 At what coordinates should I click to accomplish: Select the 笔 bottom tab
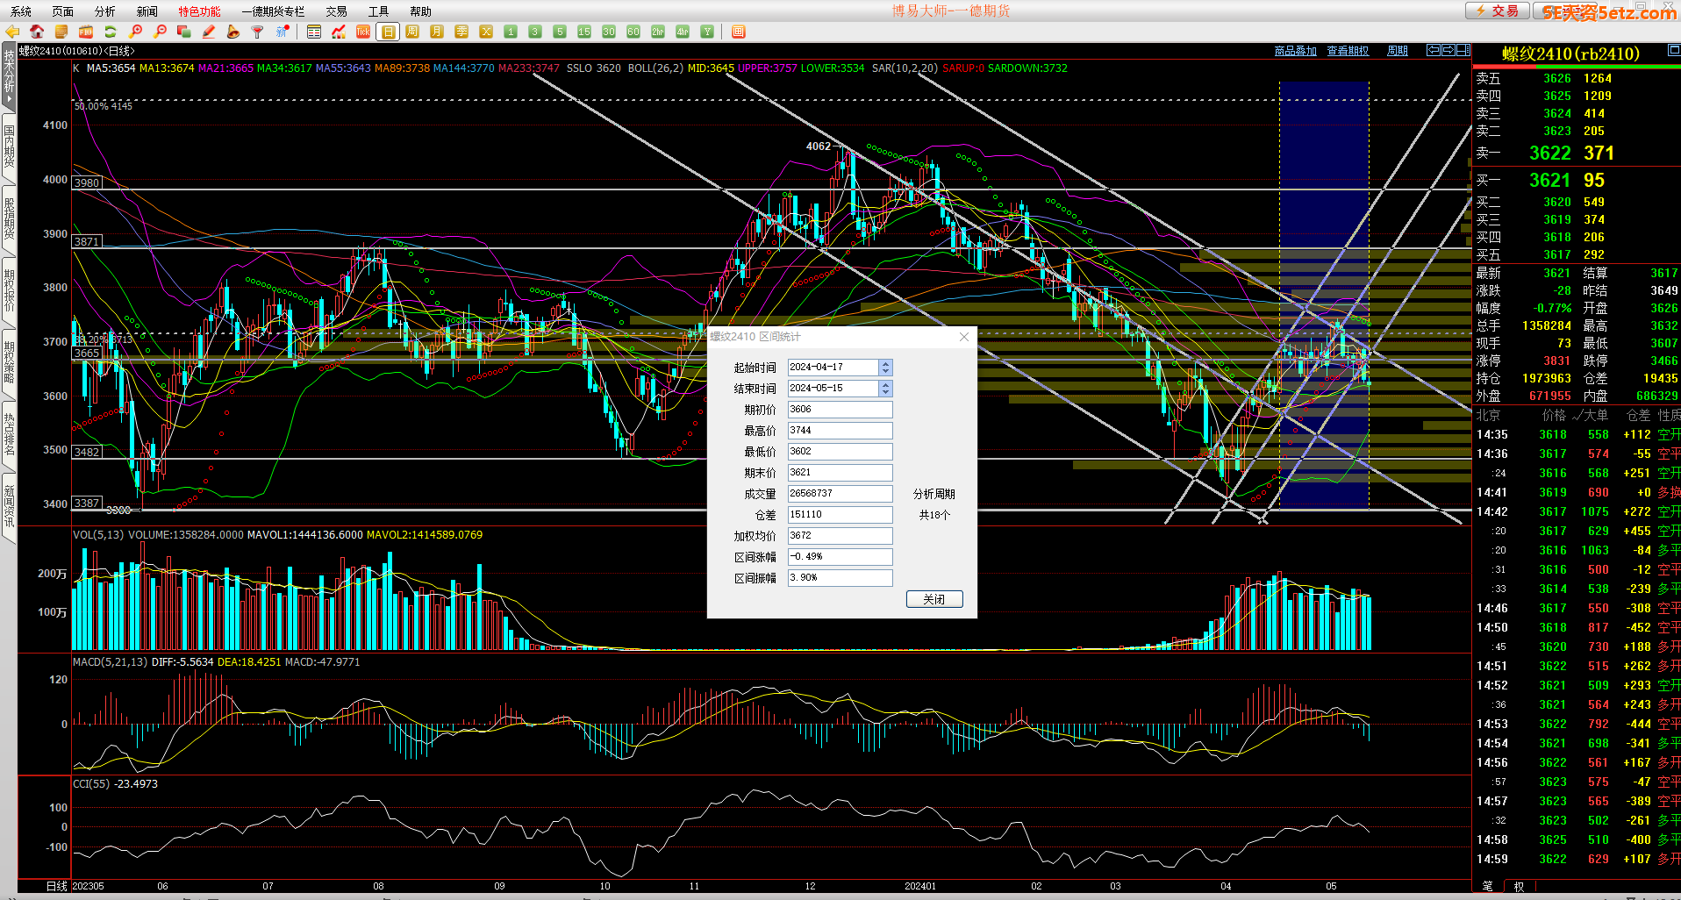(x=1487, y=886)
